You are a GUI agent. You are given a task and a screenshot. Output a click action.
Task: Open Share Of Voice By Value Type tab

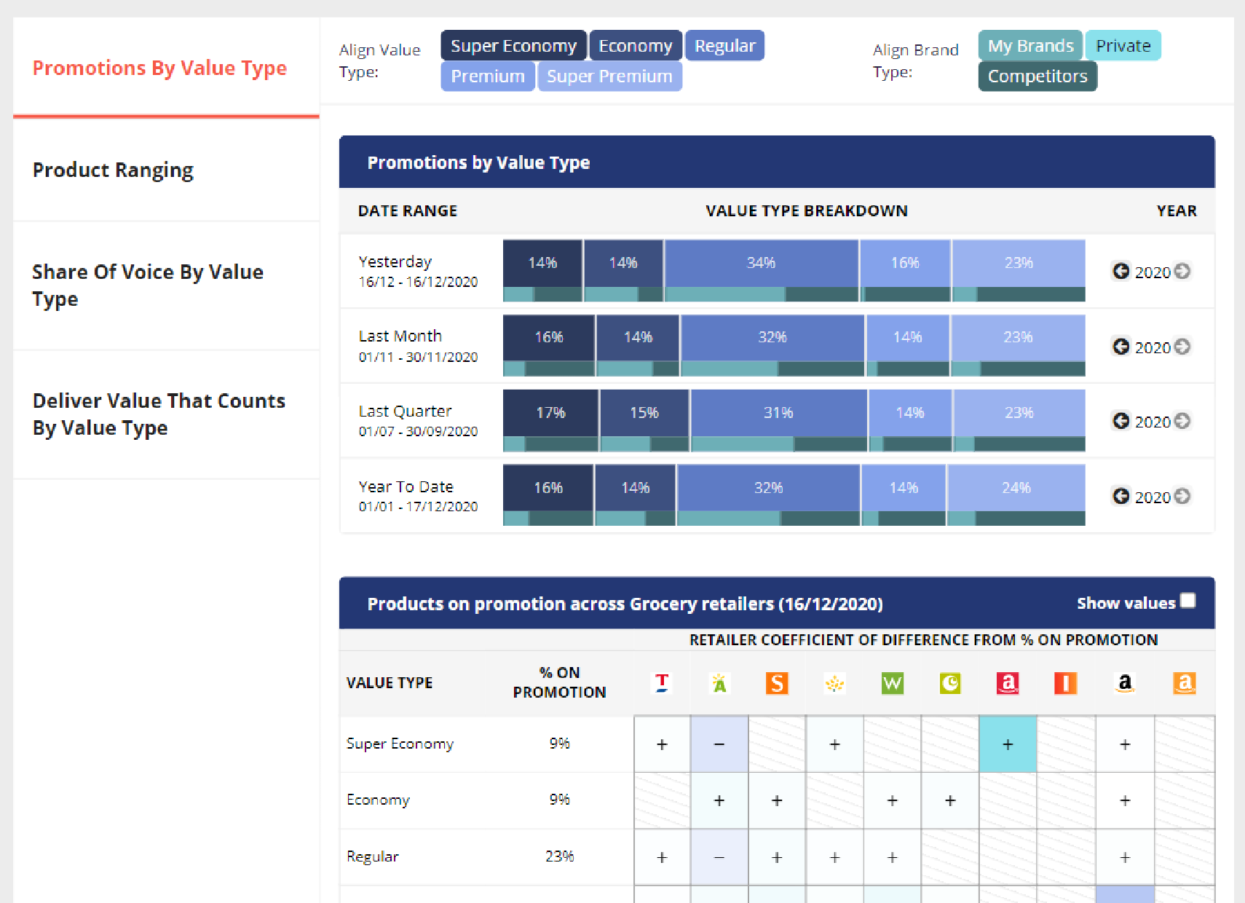pyautogui.click(x=166, y=285)
